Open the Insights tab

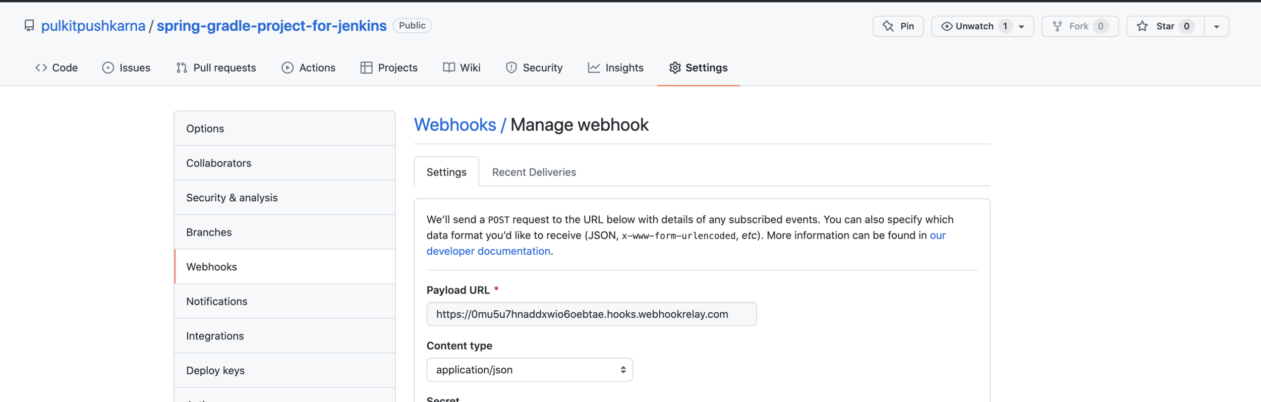tap(616, 68)
